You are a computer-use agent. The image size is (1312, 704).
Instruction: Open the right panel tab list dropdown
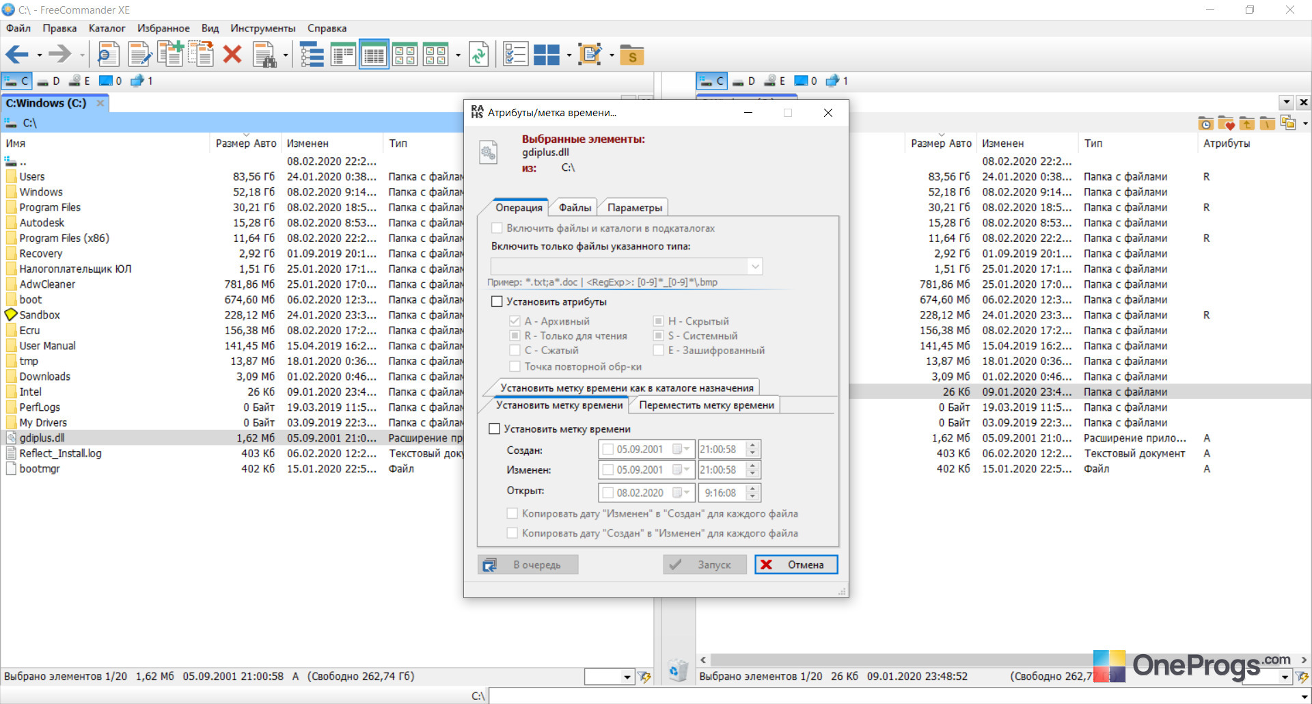point(1287,103)
